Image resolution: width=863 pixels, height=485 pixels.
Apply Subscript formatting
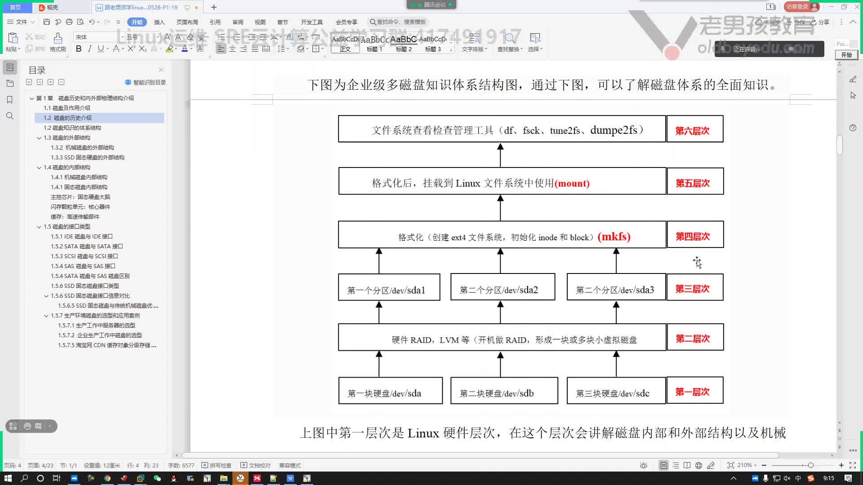[142, 48]
